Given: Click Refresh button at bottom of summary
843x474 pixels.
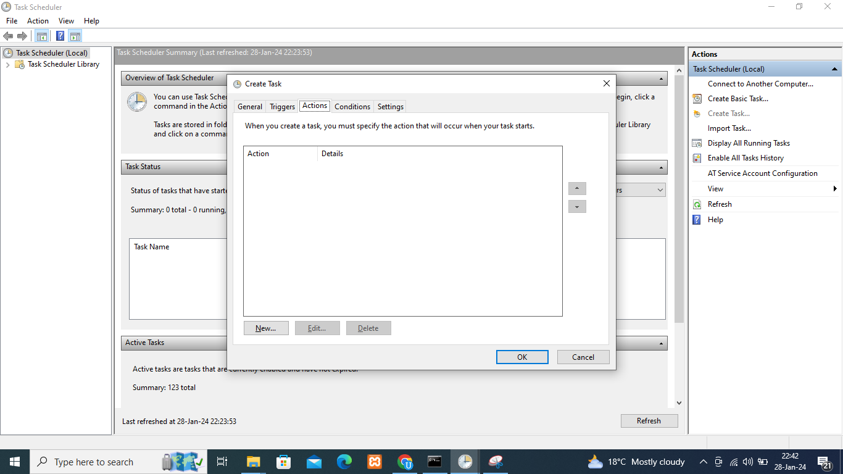Looking at the screenshot, I should tap(649, 421).
